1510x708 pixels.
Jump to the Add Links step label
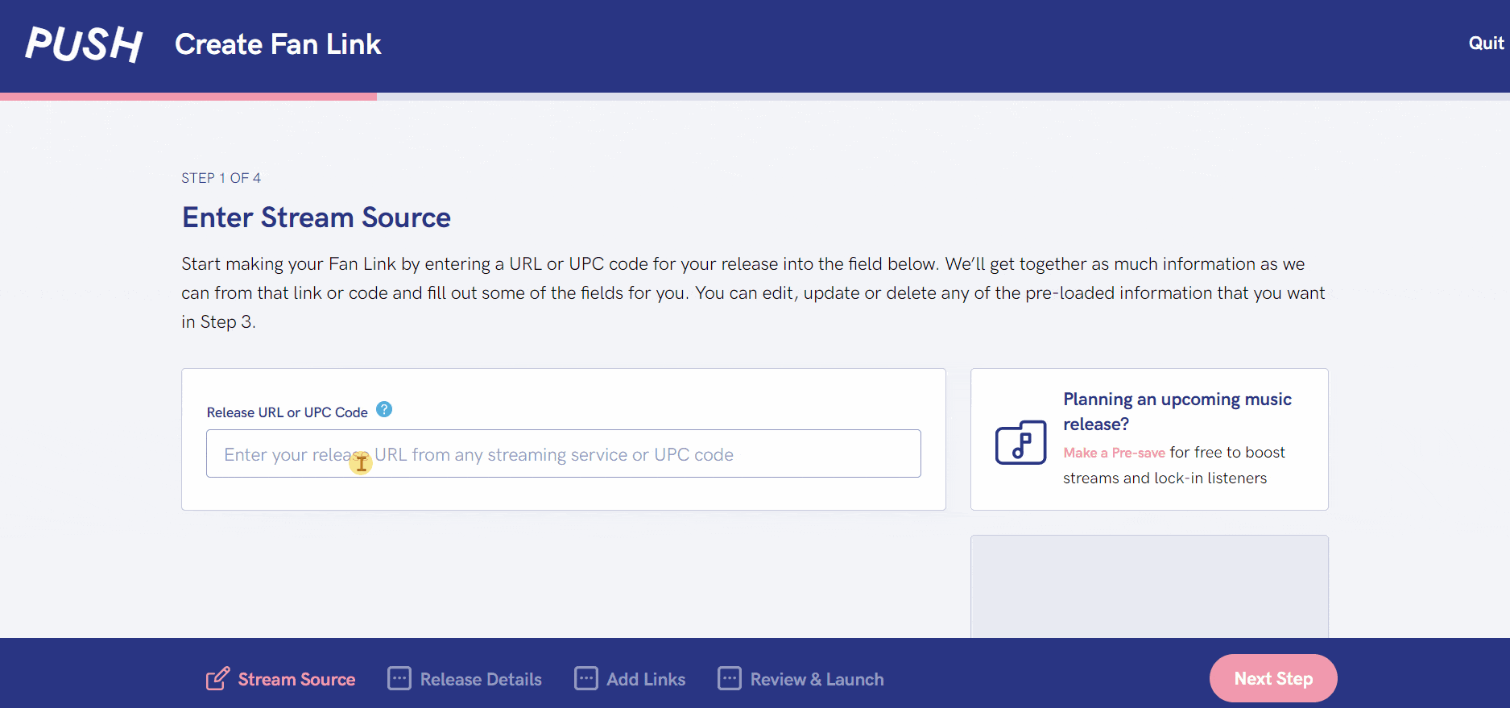click(x=646, y=680)
